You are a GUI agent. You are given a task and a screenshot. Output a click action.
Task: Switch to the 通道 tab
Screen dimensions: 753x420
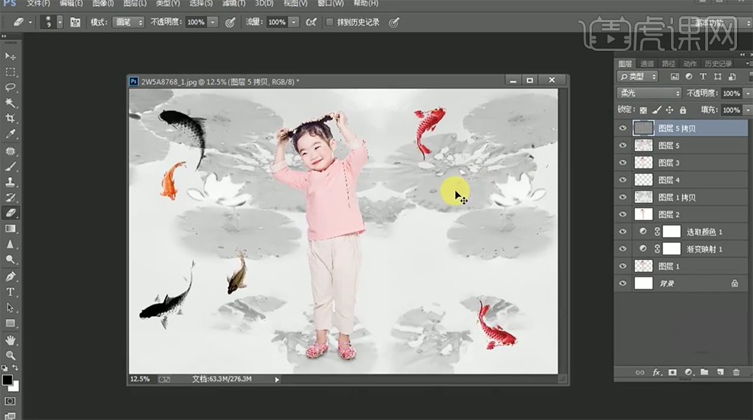click(x=647, y=64)
